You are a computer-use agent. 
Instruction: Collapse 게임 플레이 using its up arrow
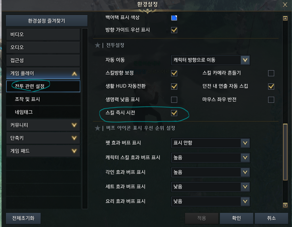pyautogui.click(x=74, y=74)
